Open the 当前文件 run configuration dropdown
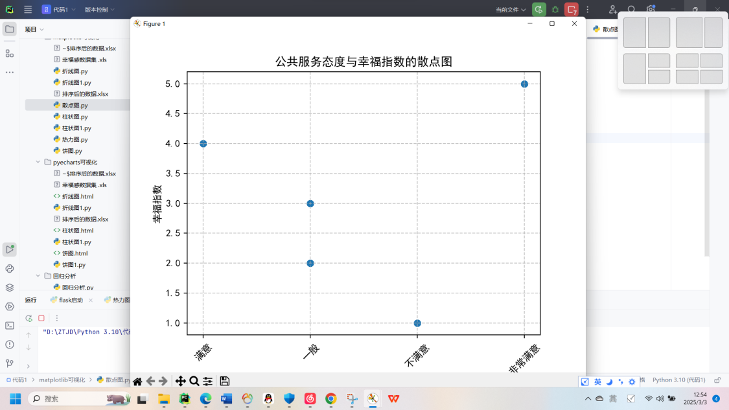 (x=511, y=9)
